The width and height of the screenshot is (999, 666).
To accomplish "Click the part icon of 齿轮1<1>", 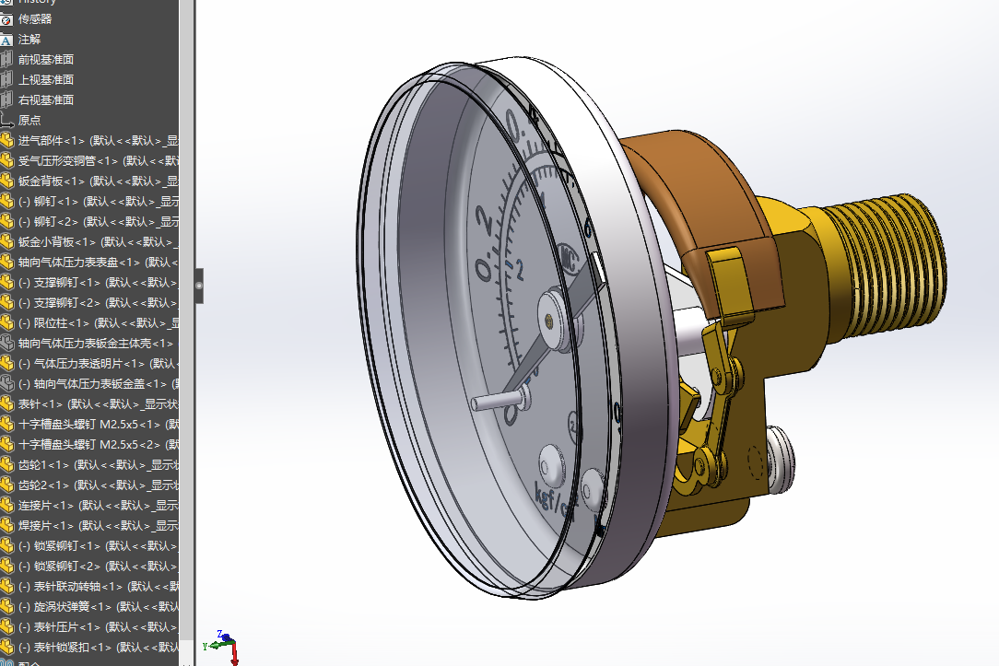I will click(x=6, y=465).
